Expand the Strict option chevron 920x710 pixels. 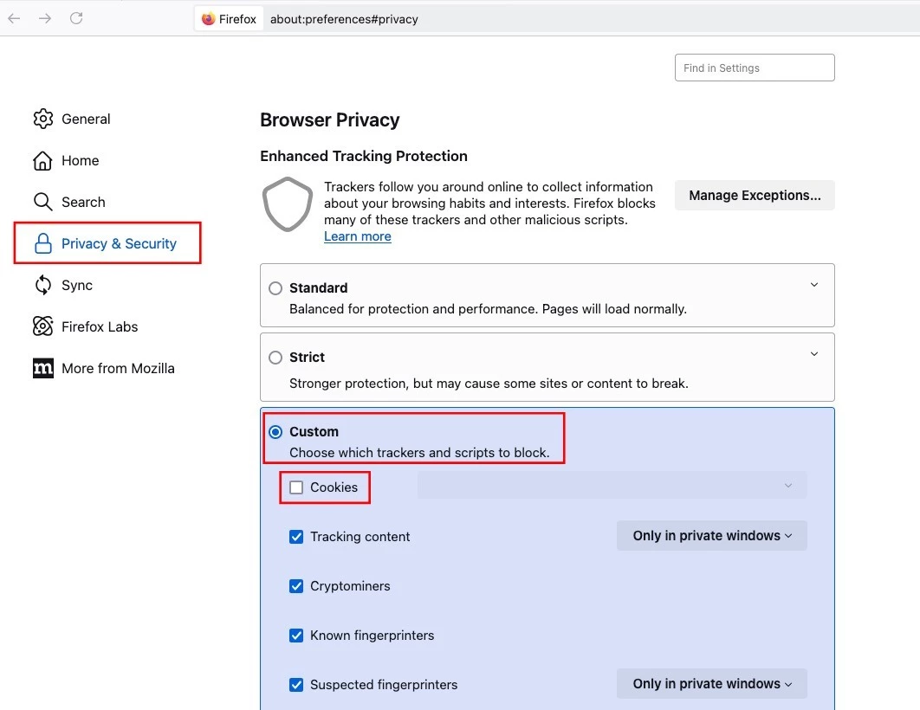tap(814, 354)
